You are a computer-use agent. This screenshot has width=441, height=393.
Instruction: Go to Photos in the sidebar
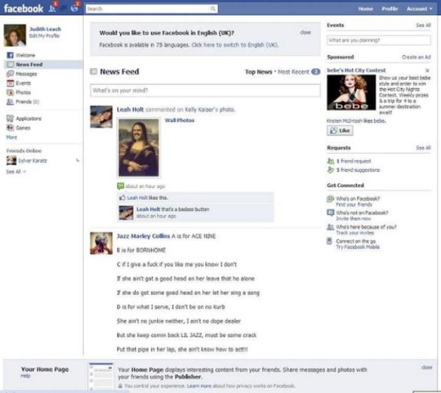[23, 92]
